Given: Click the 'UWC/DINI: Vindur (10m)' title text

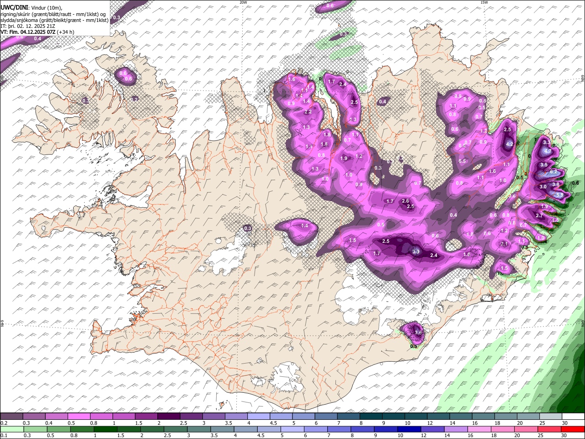Looking at the screenshot, I should (32, 7).
